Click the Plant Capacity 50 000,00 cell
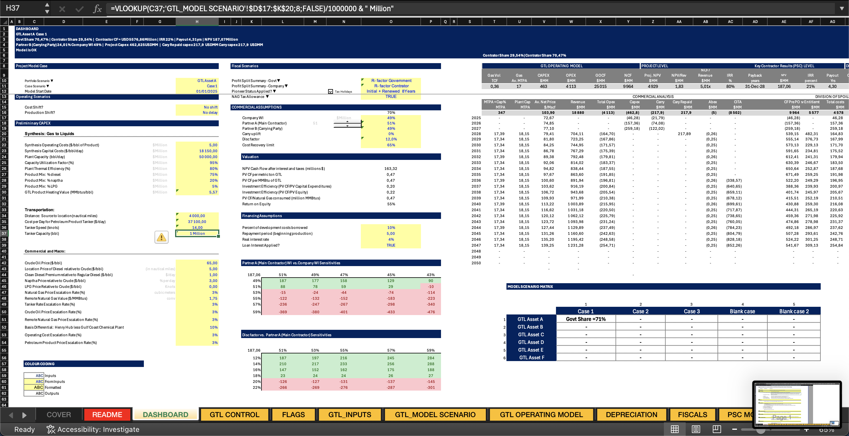 [197, 157]
